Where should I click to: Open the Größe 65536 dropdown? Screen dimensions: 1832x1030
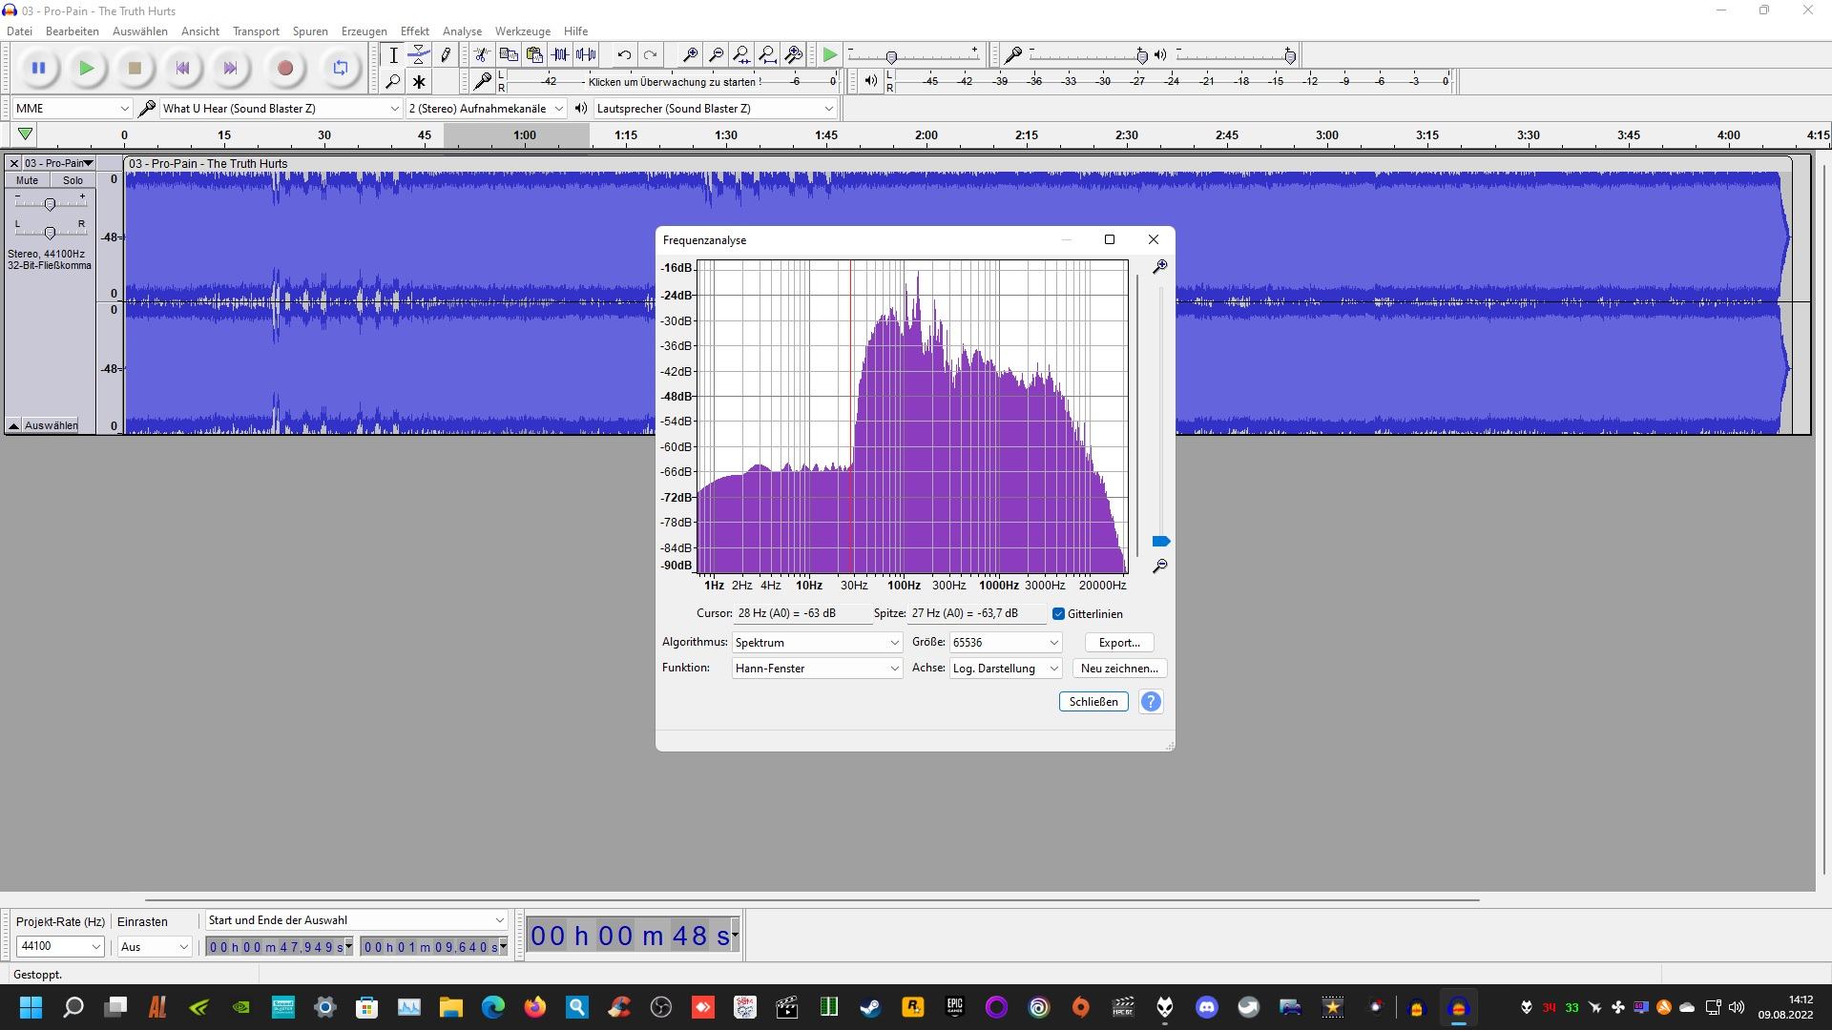[x=1005, y=643]
